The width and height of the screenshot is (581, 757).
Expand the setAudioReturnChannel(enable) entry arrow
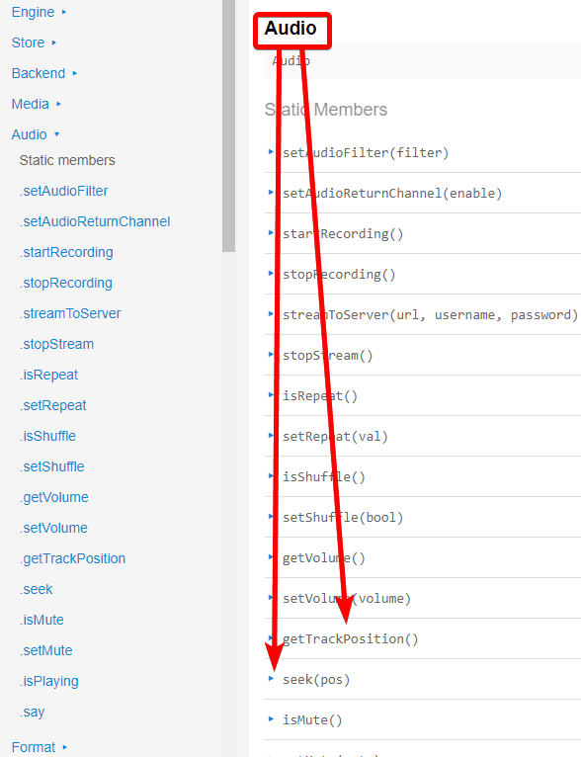click(x=271, y=192)
